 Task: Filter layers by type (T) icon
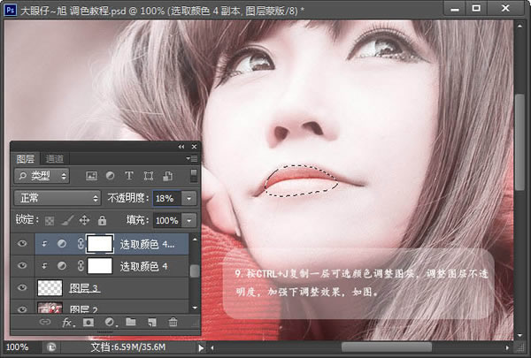pyautogui.click(x=128, y=176)
